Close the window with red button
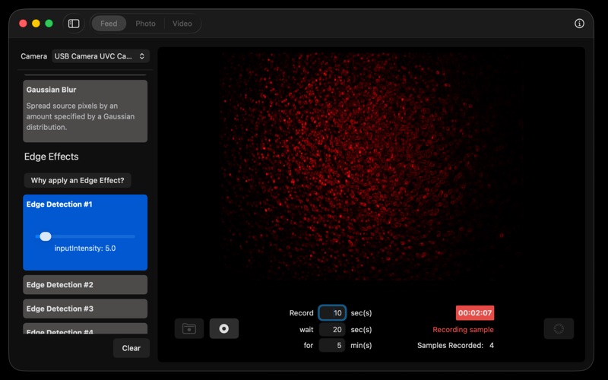 click(x=23, y=24)
